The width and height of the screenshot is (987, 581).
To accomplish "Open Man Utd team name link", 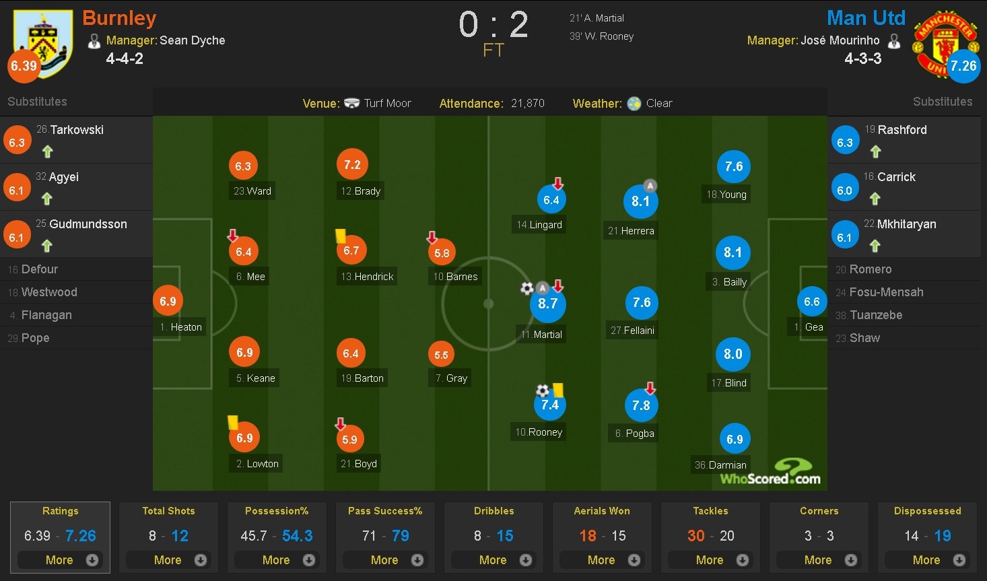I will (866, 18).
